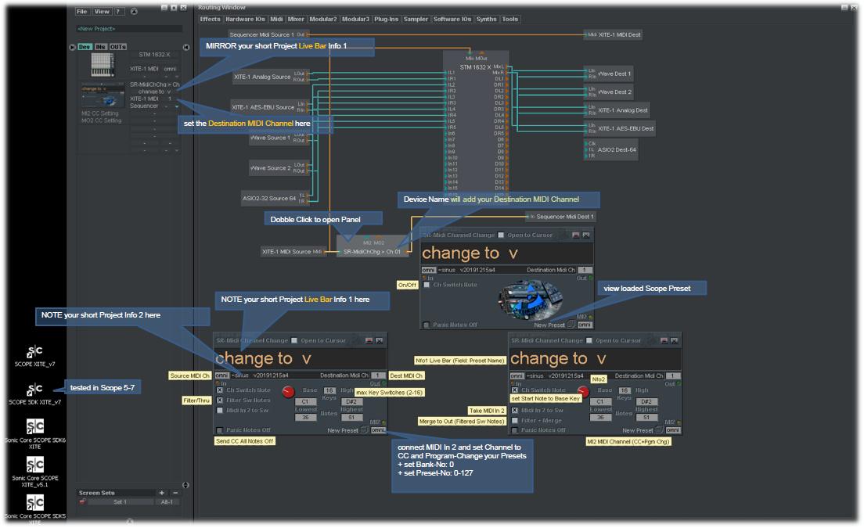Open the File menu
Screen dimensions: 864x528
pos(81,12)
